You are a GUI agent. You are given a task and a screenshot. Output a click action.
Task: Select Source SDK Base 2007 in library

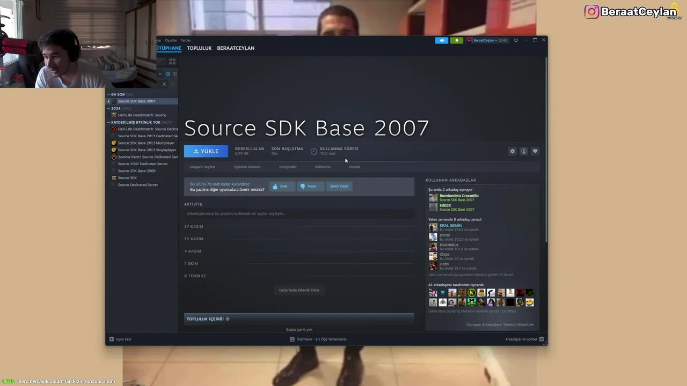[x=142, y=101]
